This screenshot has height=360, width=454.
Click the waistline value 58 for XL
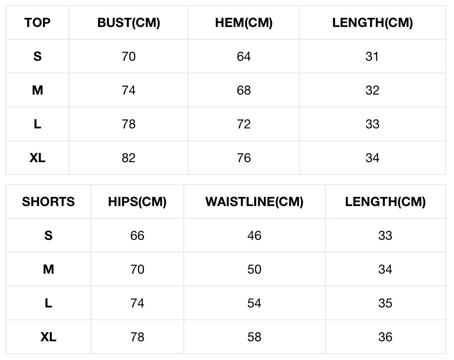[x=254, y=337]
